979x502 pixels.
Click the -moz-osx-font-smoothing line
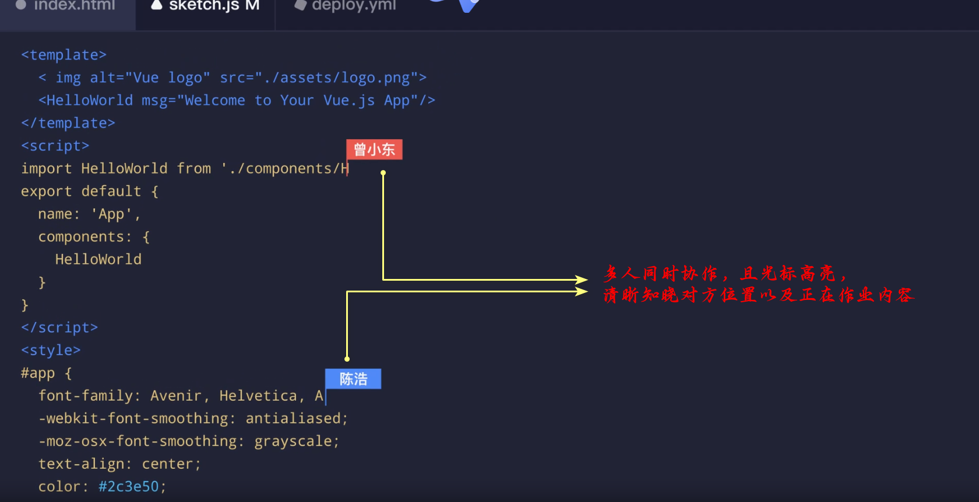[189, 441]
